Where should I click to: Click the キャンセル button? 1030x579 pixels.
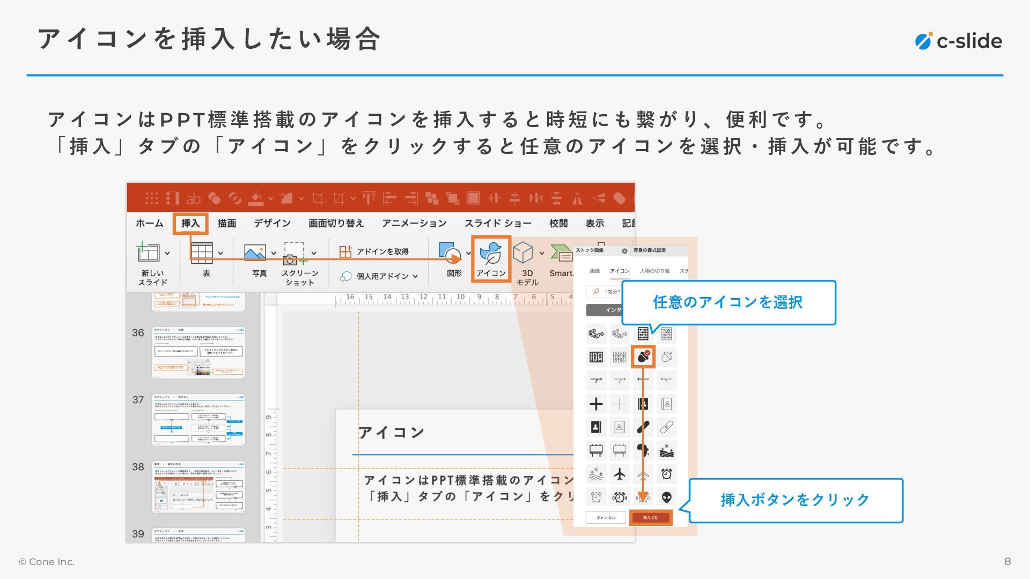[606, 517]
